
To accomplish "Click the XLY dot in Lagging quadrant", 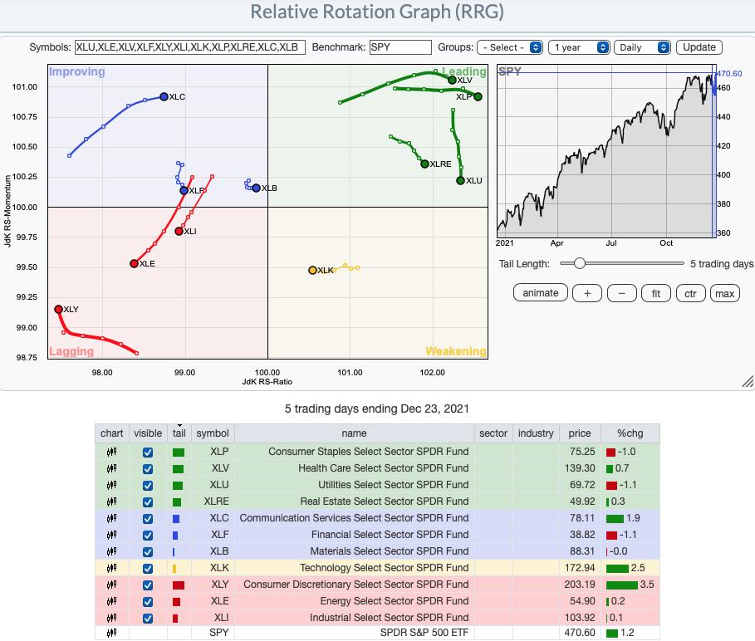I will pos(59,310).
